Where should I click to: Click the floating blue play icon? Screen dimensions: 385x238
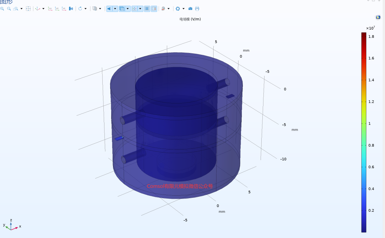click(378, 17)
